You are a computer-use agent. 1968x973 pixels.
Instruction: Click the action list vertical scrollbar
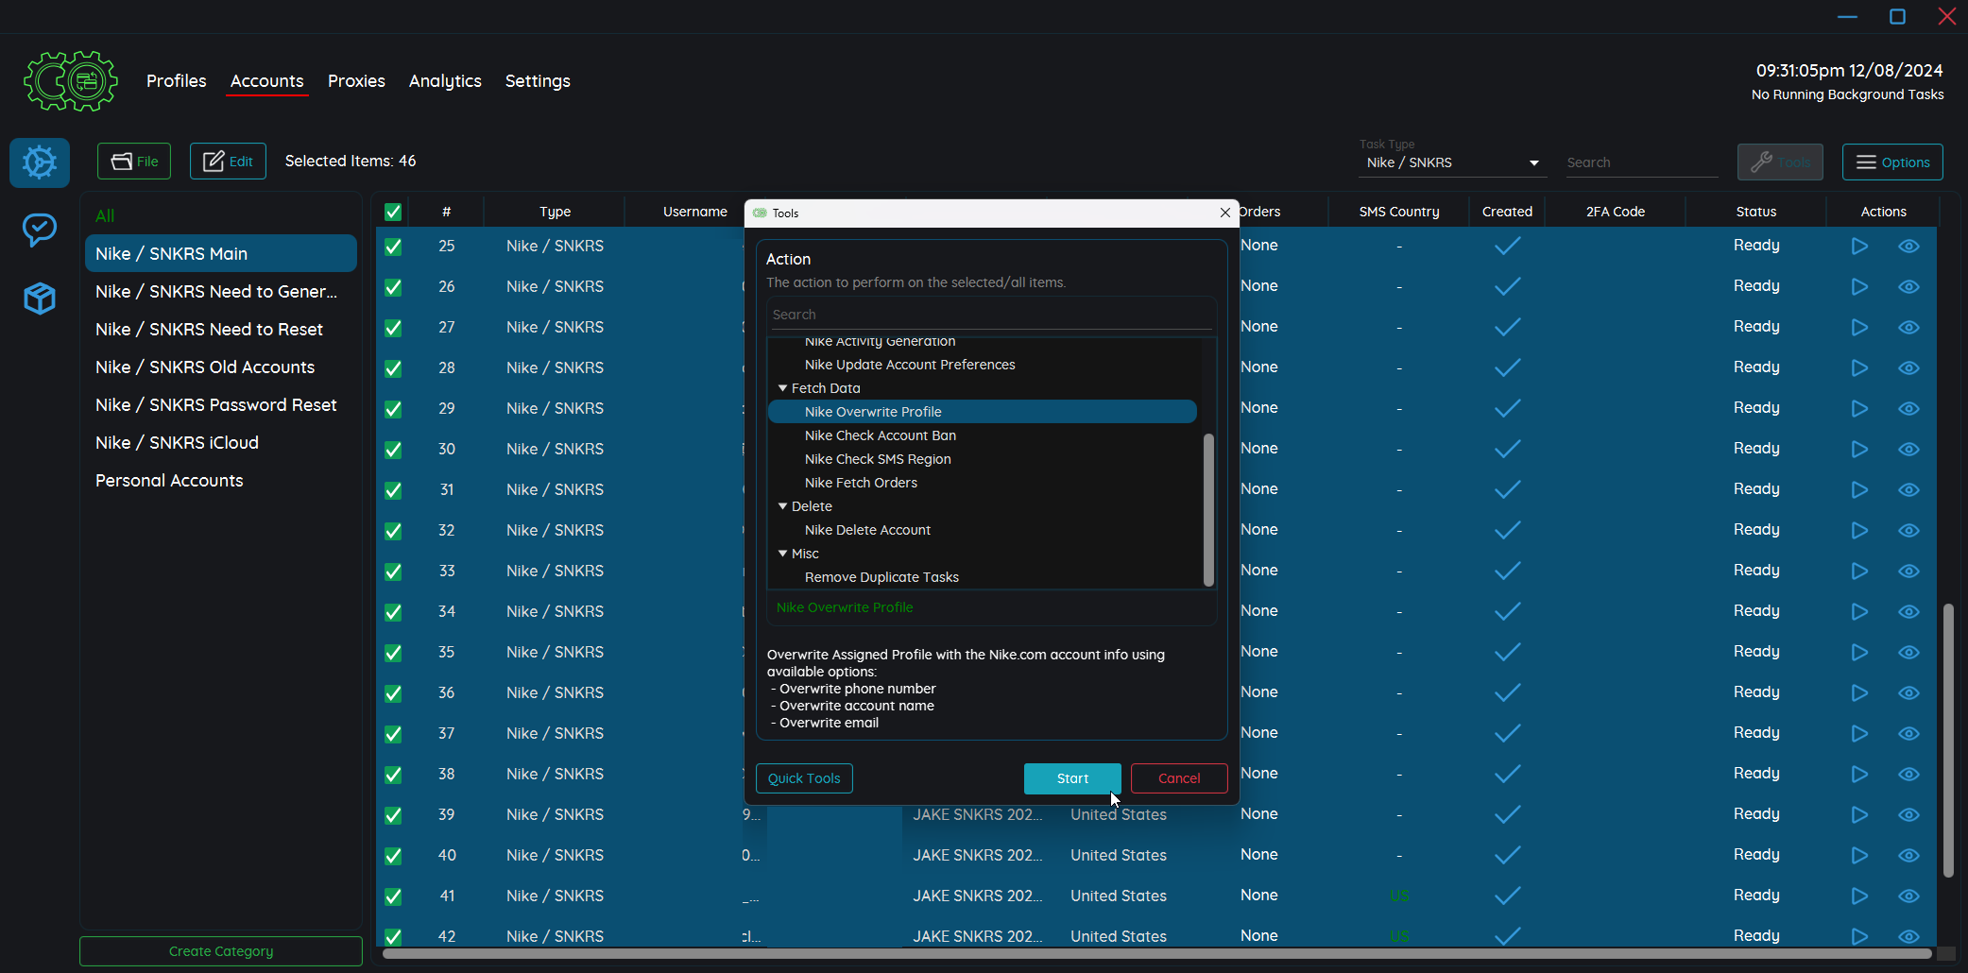pyautogui.click(x=1208, y=510)
